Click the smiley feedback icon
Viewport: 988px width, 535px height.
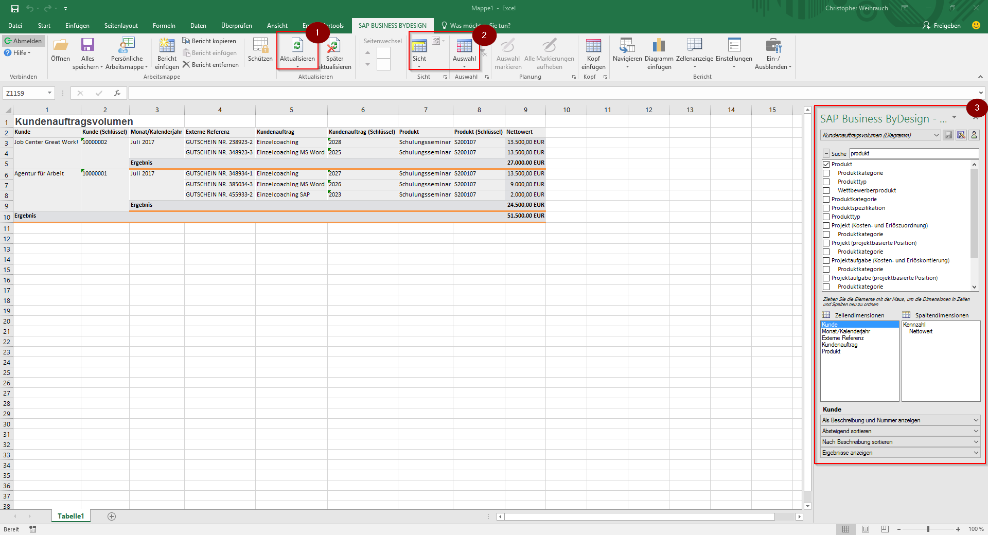click(x=976, y=25)
